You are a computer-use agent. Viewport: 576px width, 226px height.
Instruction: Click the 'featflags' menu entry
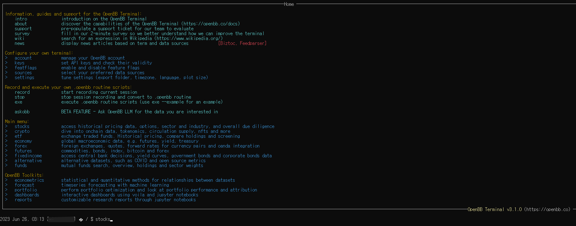tap(26, 68)
